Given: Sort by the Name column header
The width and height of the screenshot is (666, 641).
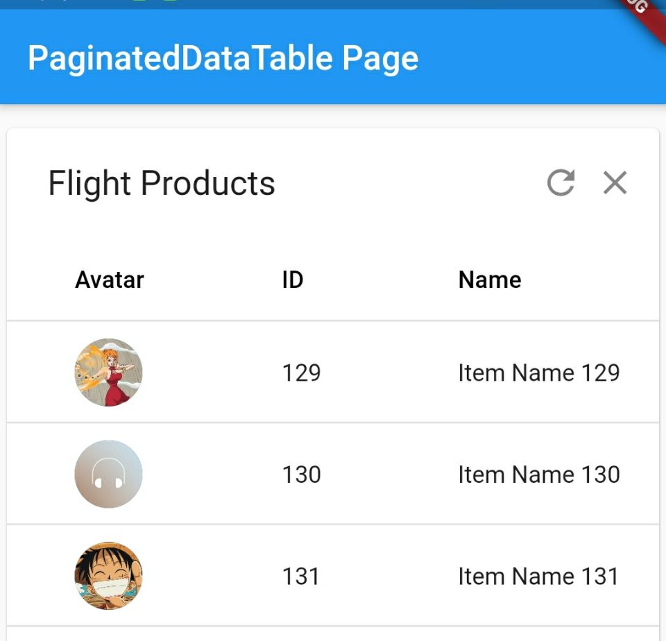Looking at the screenshot, I should (490, 280).
